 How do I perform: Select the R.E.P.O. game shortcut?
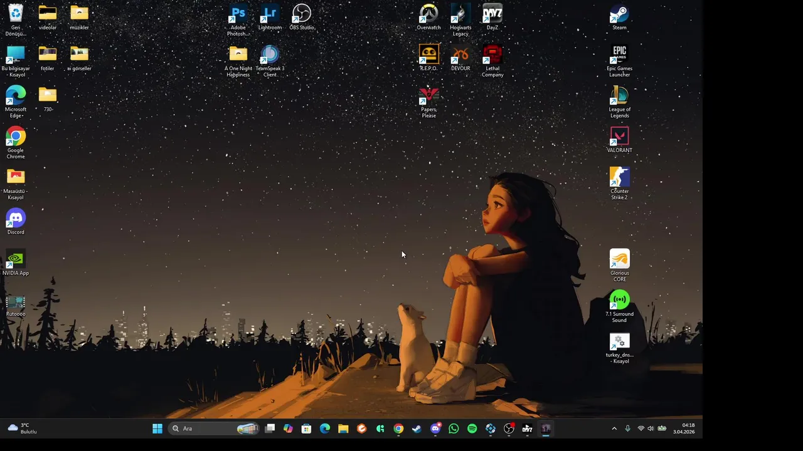click(x=429, y=58)
